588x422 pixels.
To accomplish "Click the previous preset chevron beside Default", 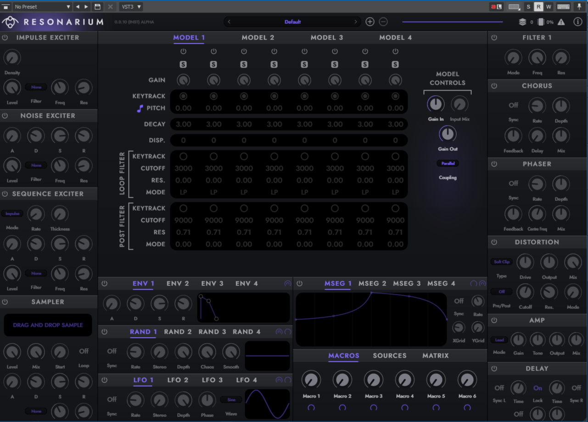I will point(229,22).
